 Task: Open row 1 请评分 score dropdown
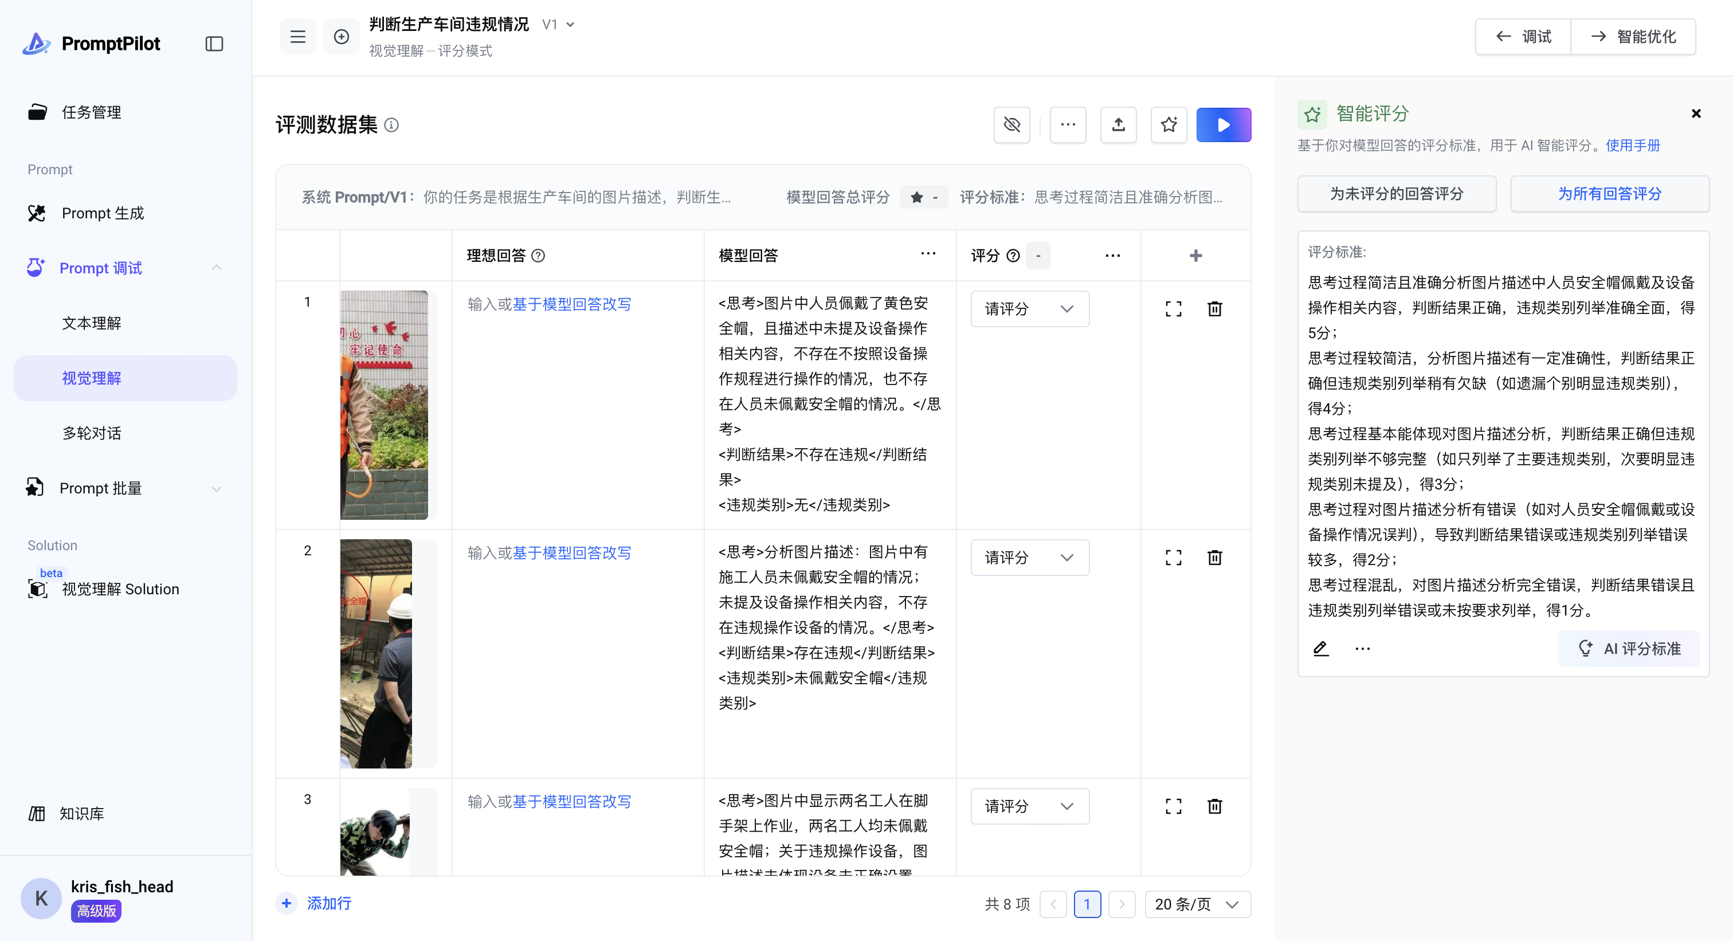[1029, 309]
